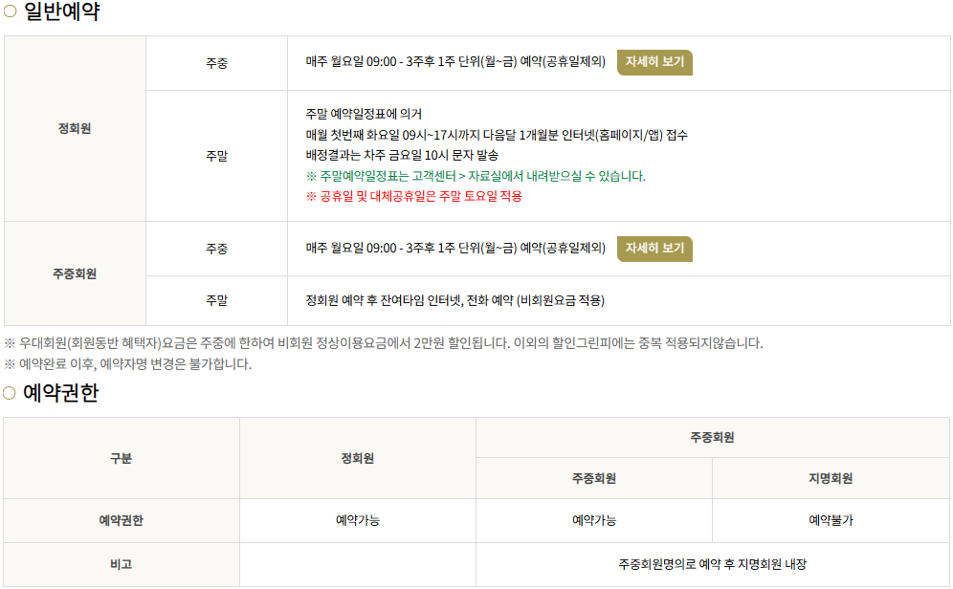953x589 pixels.
Task: Click the 예약자명 변경은 불가합니다 note
Action: 127,364
